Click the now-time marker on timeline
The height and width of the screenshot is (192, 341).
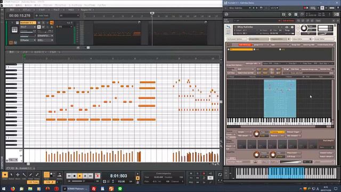(152, 13)
